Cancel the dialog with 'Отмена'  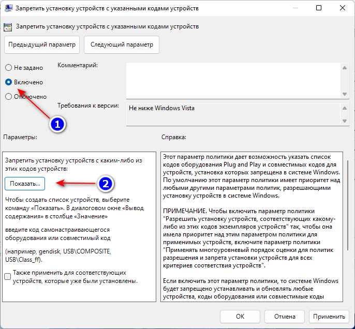[285, 317]
